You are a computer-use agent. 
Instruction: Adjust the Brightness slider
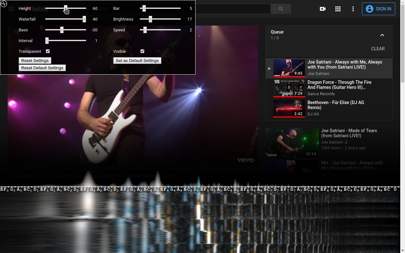(160, 19)
